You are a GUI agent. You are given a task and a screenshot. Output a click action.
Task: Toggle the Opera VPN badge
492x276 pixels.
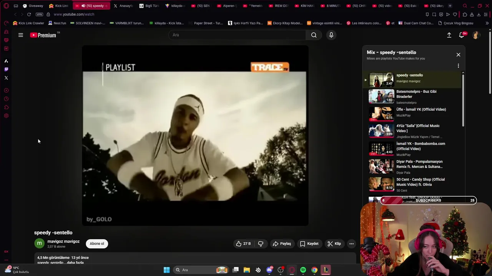tap(39, 14)
